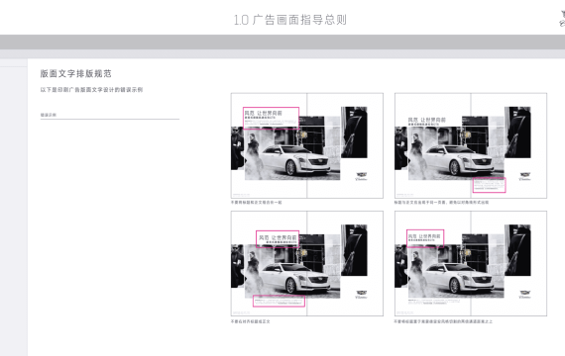This screenshot has width=565, height=356.
Task: Click the caption 不要右对齐标题或正文
Action: 251,321
